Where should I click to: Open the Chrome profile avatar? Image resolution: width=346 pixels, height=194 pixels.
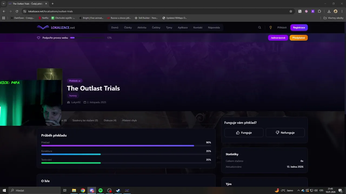pyautogui.click(x=335, y=11)
